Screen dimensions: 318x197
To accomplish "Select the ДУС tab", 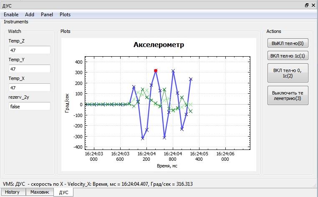I will click(x=63, y=192).
